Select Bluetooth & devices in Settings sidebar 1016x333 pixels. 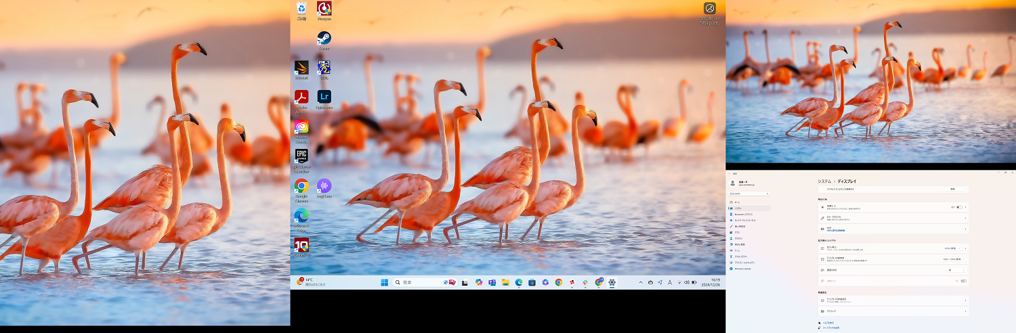pyautogui.click(x=744, y=214)
